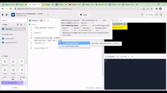Close the main.py editor tab
The image size is (167, 93).
tap(44, 20)
